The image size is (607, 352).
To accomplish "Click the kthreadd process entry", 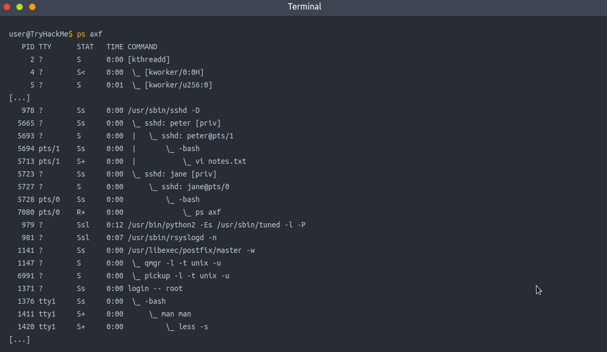I will (148, 59).
